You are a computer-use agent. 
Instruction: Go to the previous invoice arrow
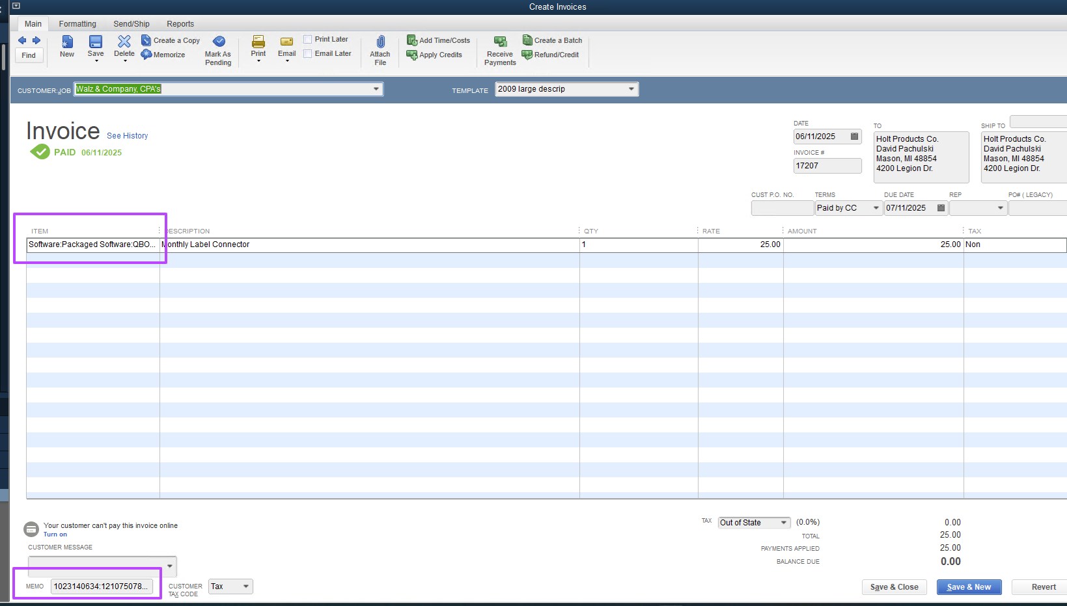point(22,40)
